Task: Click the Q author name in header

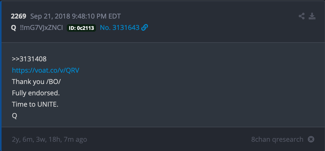Action: [x=13, y=28]
